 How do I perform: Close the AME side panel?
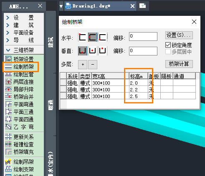pyautogui.click(x=40, y=6)
